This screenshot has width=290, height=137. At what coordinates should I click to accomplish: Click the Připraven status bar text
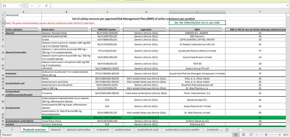pyautogui.click(x=7, y=135)
